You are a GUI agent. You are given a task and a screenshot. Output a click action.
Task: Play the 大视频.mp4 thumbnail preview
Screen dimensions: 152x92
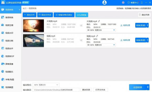pyautogui.click(x=33, y=26)
